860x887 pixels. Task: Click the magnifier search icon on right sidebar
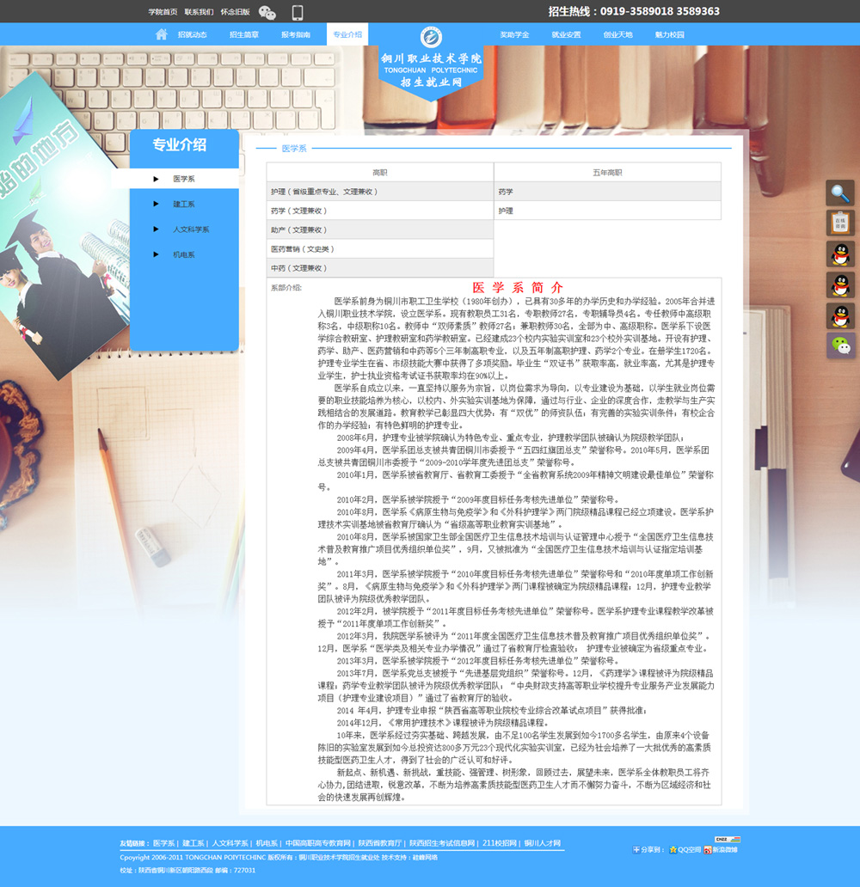pos(840,193)
